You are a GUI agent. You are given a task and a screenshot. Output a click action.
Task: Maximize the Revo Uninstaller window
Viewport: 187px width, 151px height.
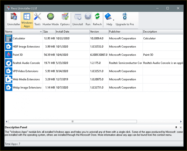(168, 8)
